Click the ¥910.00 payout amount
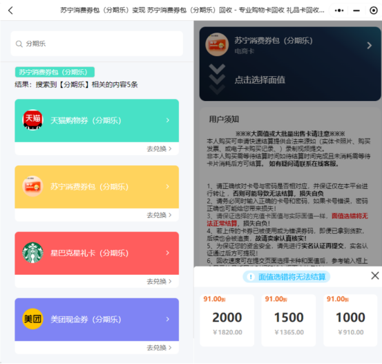382x364 pixels. click(x=351, y=332)
